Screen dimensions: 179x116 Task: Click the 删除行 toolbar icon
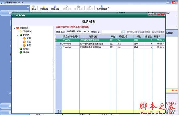[89, 8]
